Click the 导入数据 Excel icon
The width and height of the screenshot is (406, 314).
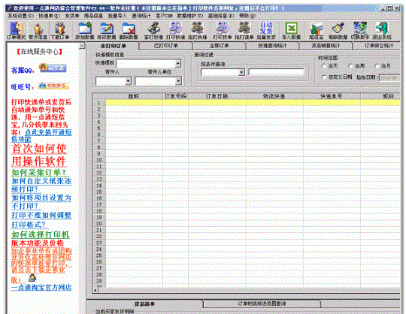pos(291,31)
